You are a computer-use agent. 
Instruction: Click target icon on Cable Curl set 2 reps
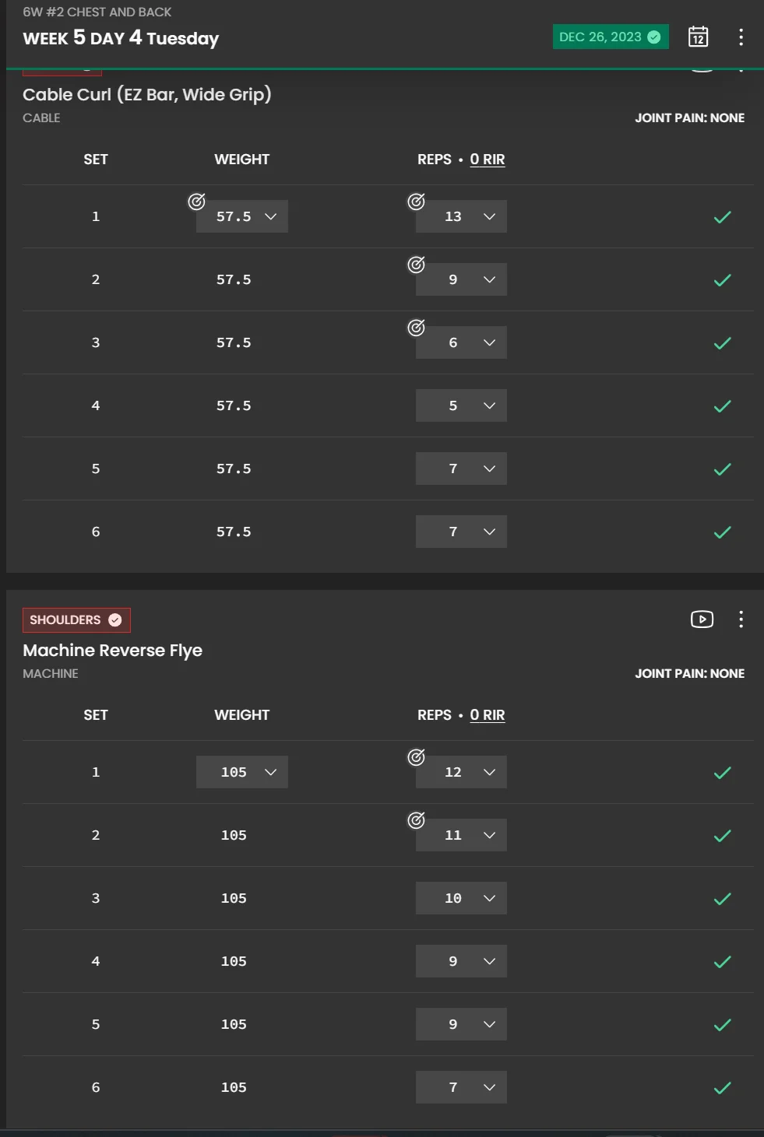click(x=417, y=265)
